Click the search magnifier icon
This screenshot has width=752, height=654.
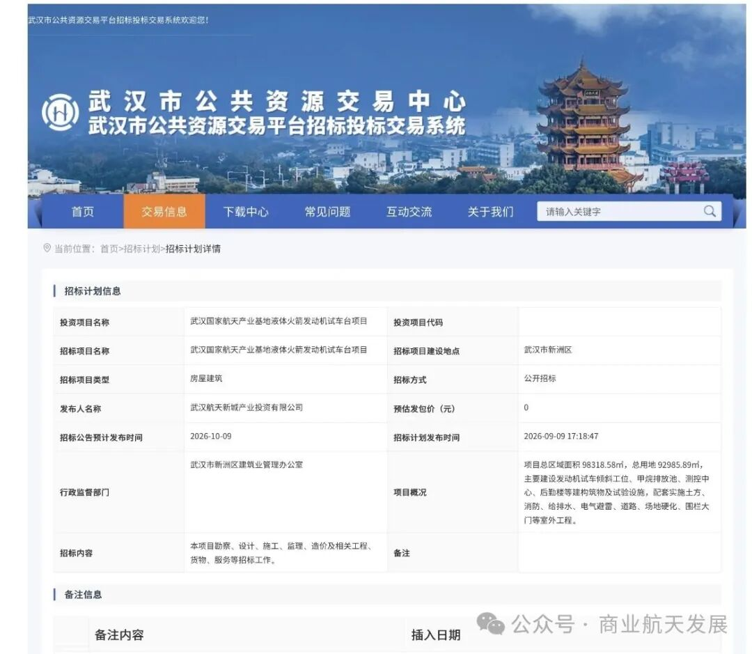tap(710, 211)
